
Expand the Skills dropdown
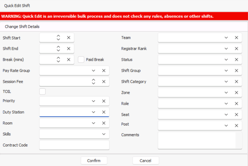pyautogui.click(x=104, y=134)
